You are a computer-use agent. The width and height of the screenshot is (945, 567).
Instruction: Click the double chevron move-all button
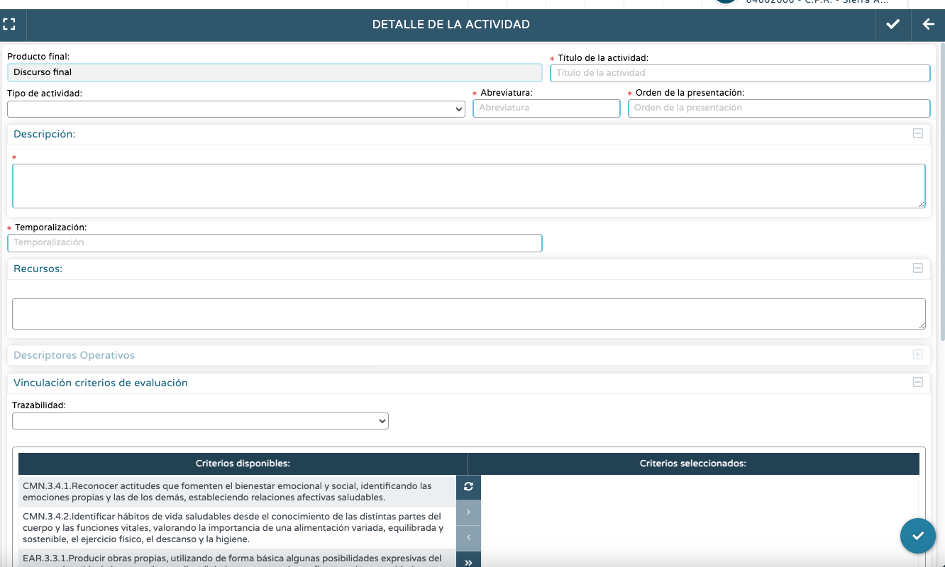point(468,561)
